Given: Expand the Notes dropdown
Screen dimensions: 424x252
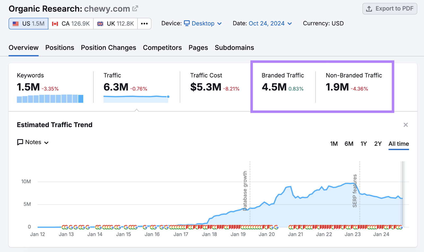Looking at the screenshot, I should (x=33, y=142).
